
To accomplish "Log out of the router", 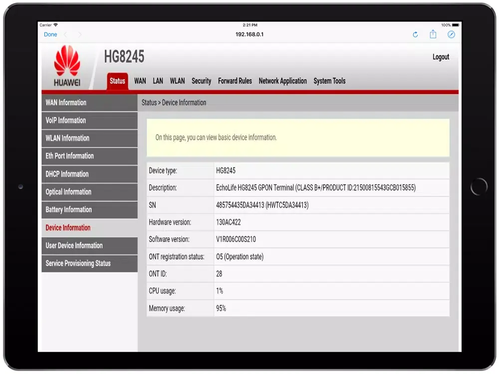I will click(441, 57).
